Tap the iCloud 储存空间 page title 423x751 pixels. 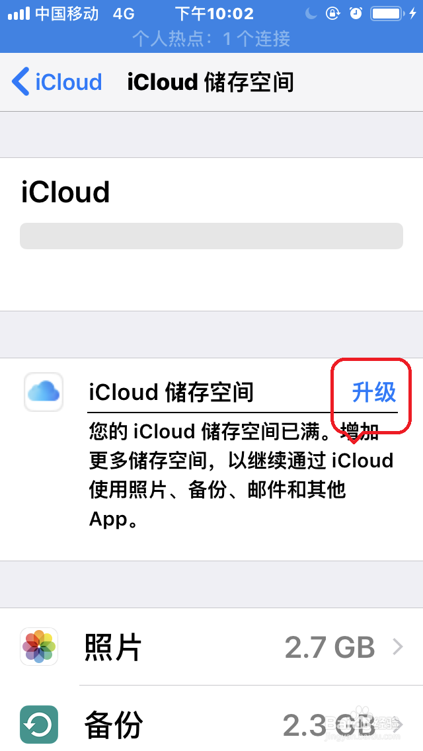(210, 82)
